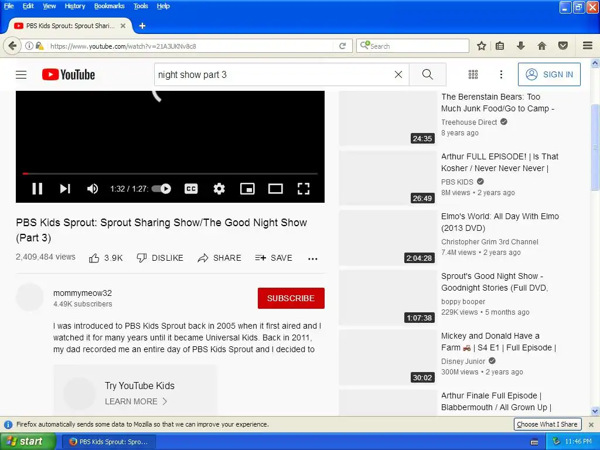The width and height of the screenshot is (600, 450).
Task: Open the YouTube guide hamburger menu
Action: pyautogui.click(x=21, y=74)
